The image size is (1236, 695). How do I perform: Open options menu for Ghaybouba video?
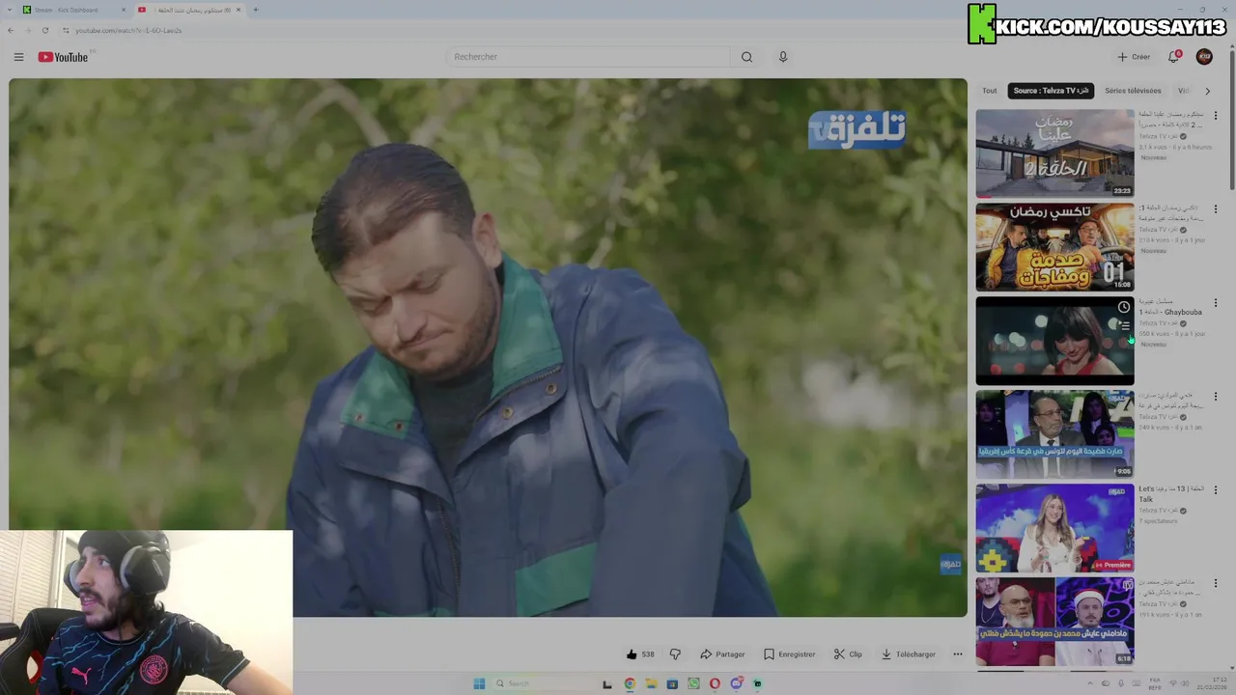pyautogui.click(x=1216, y=303)
